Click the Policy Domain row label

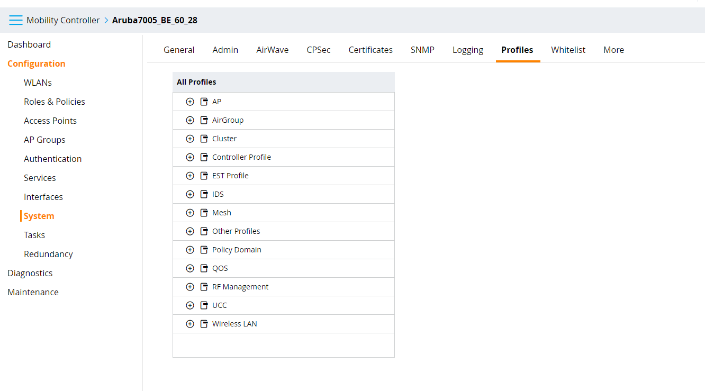tap(237, 250)
